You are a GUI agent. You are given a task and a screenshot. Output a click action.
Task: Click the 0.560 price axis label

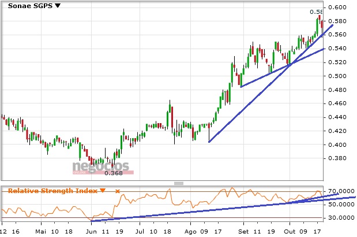pyautogui.click(x=337, y=35)
